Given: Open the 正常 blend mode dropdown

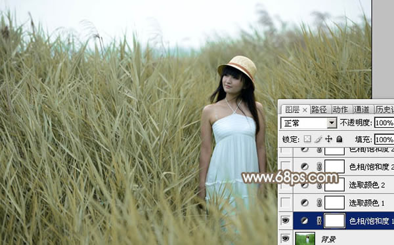Looking at the screenshot, I should [309, 123].
